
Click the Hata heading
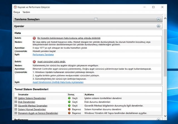click(18, 33)
